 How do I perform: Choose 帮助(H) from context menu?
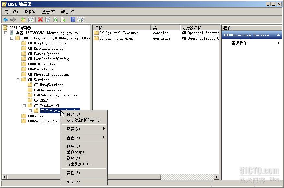[84, 182]
